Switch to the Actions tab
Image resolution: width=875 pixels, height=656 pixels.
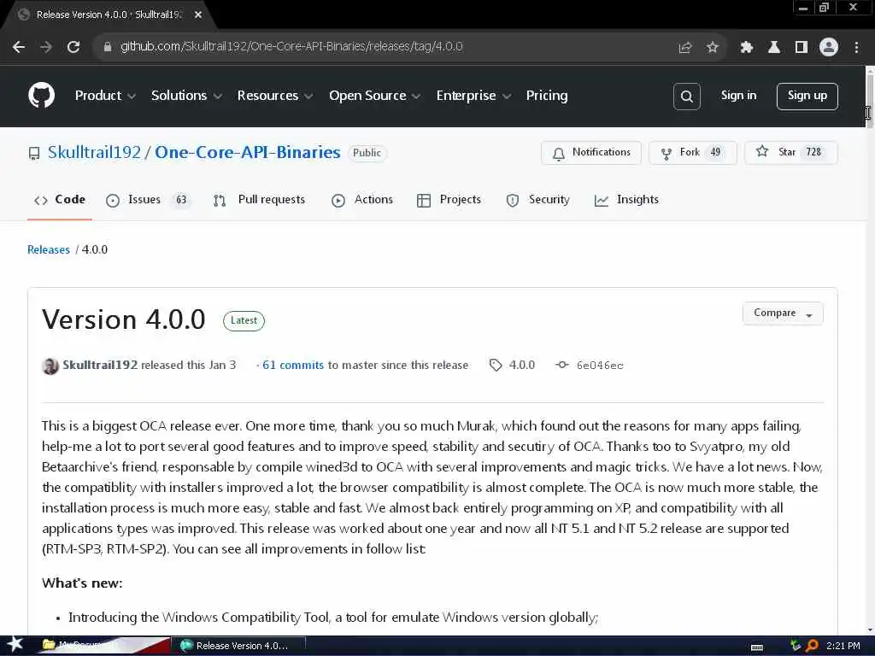click(x=362, y=200)
